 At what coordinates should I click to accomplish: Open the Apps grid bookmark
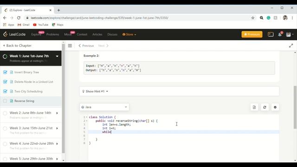point(8,25)
